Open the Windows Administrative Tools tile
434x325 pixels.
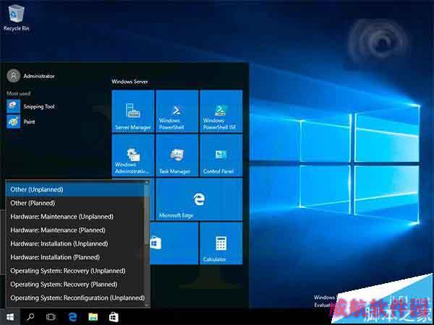point(133,155)
